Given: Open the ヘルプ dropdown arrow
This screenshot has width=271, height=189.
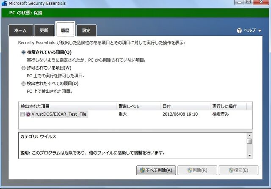Looking at the screenshot, I should point(260,31).
